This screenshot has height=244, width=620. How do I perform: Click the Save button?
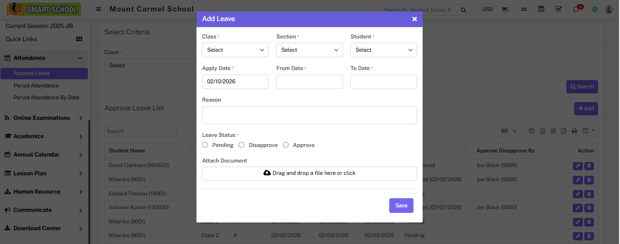coord(401,206)
